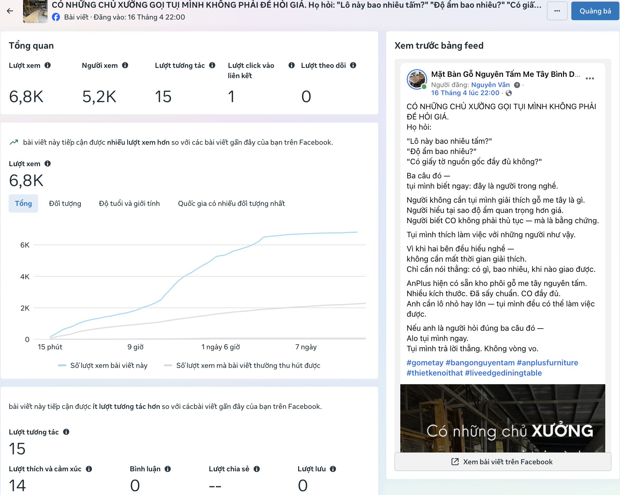Open the three-dot menu beside Quảng bá
620x495 pixels.
click(x=557, y=11)
